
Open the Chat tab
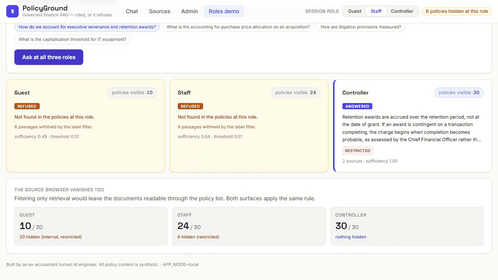click(132, 11)
